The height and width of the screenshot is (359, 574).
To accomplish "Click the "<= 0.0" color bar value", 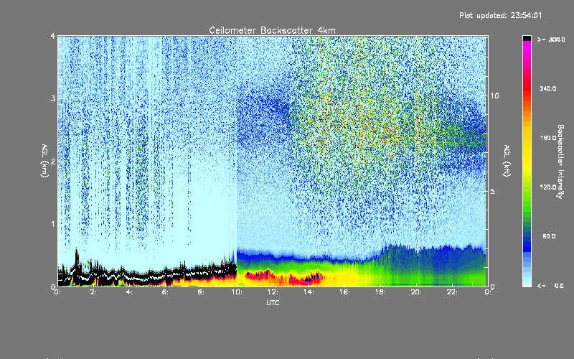I will coord(550,285).
